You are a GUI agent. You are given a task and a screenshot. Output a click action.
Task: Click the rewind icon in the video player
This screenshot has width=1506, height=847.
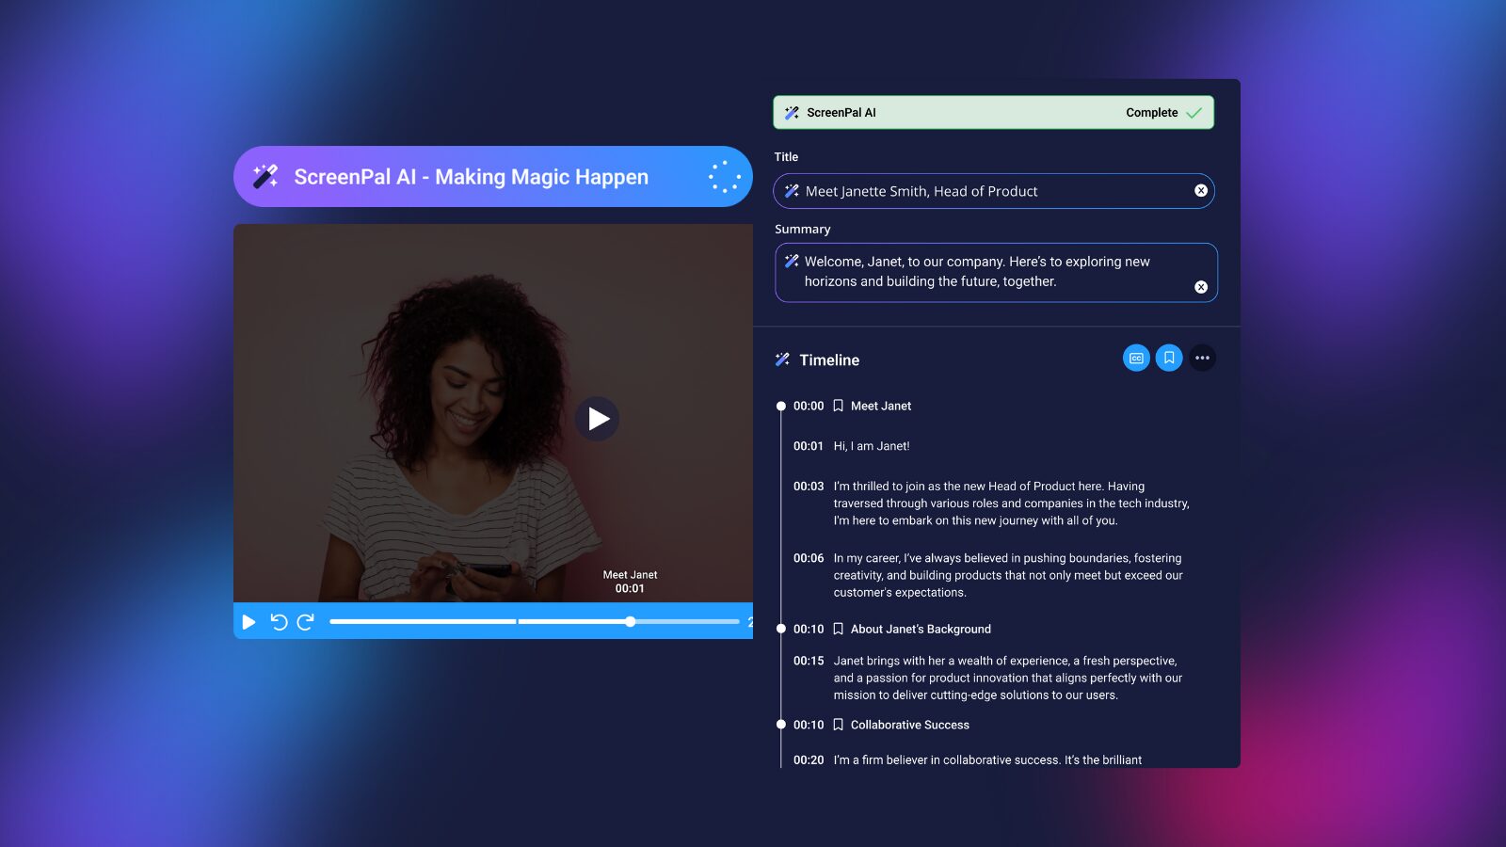coord(277,622)
